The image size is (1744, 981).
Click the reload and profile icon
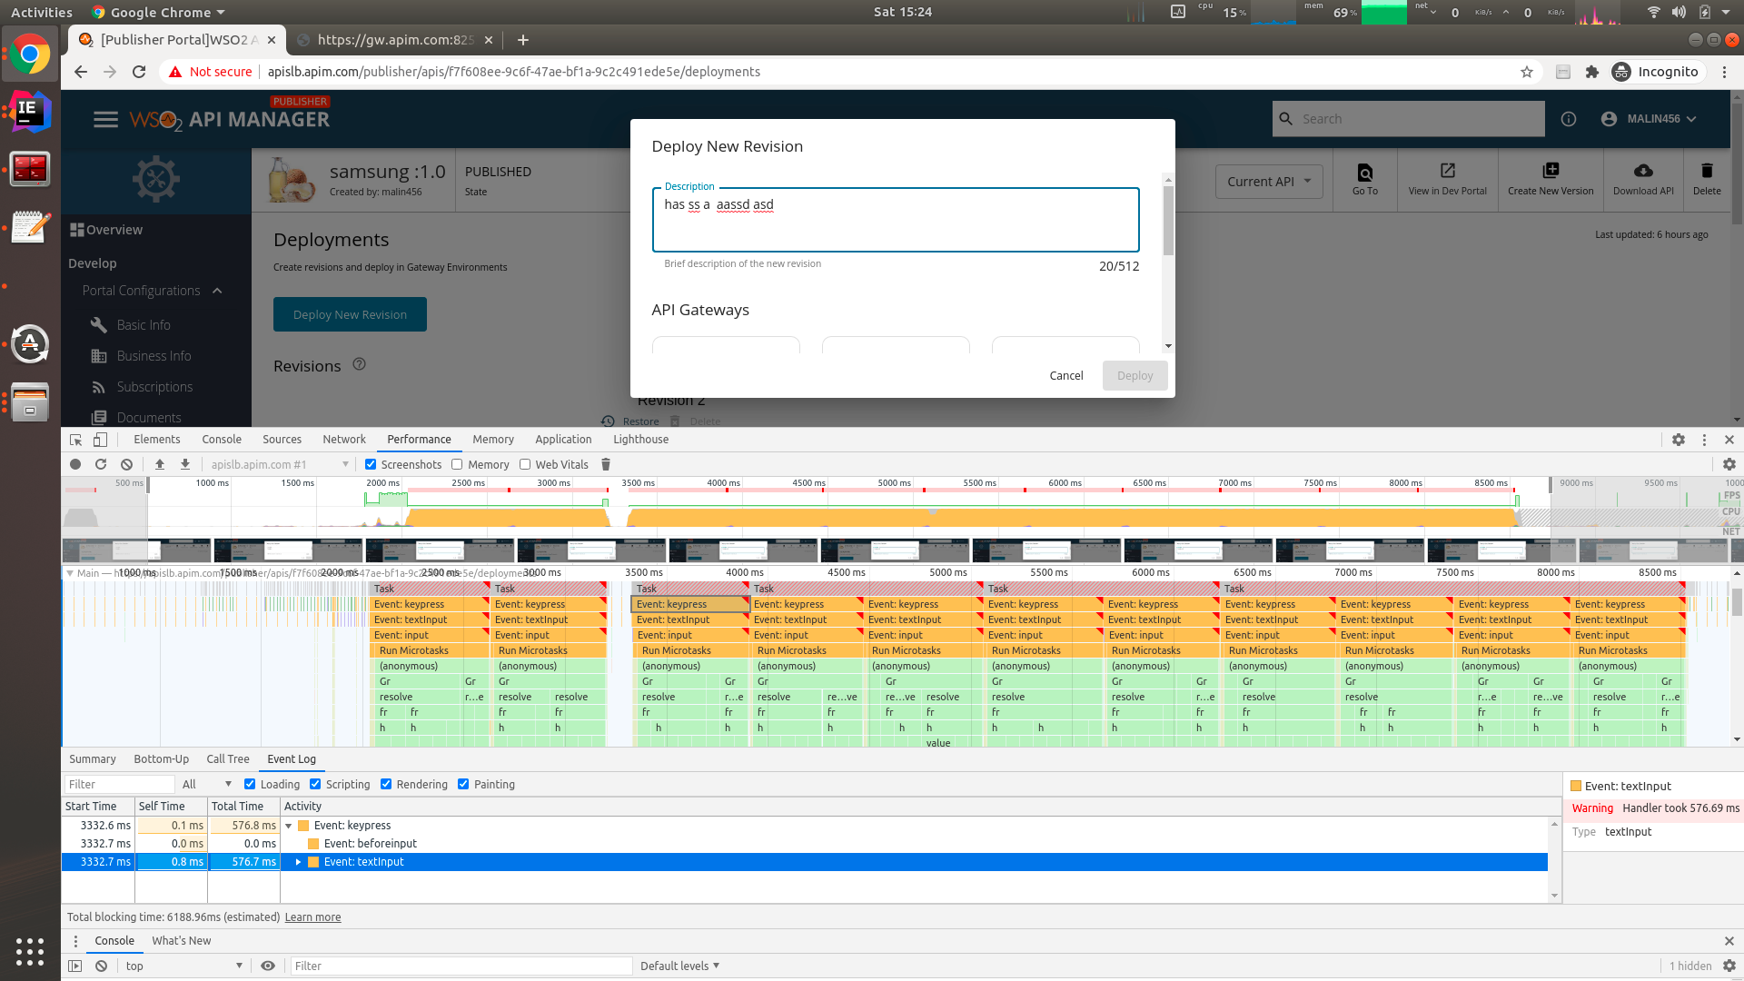(101, 464)
